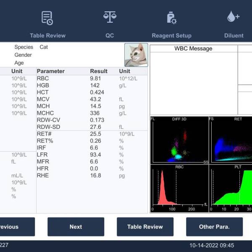Tap the Diluent droplet icon
The height and width of the screenshot is (252, 252).
click(x=234, y=16)
